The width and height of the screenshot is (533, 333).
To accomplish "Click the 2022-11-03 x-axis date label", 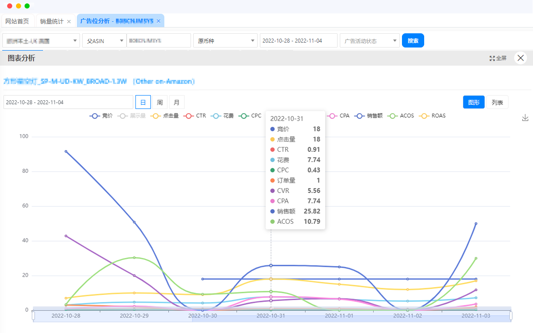I will coord(476,316).
